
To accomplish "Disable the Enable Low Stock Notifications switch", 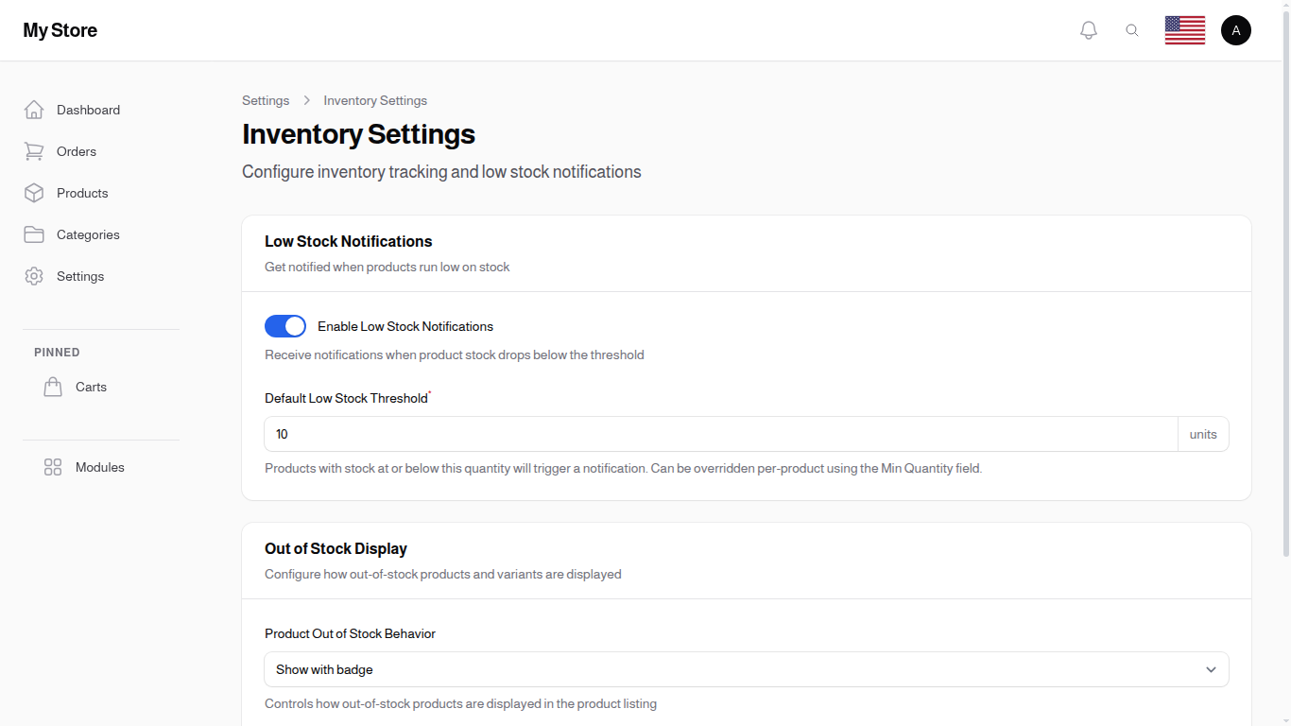I will [x=284, y=326].
